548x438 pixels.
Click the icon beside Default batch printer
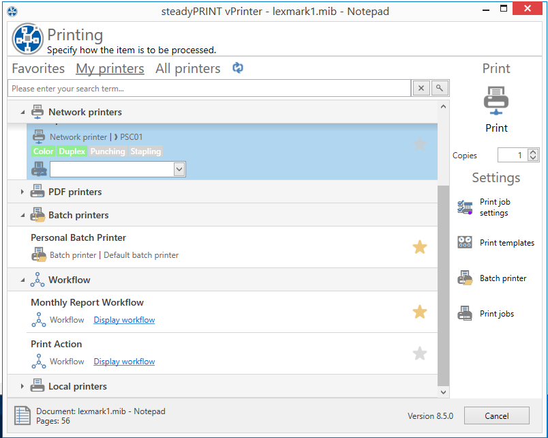pos(39,254)
